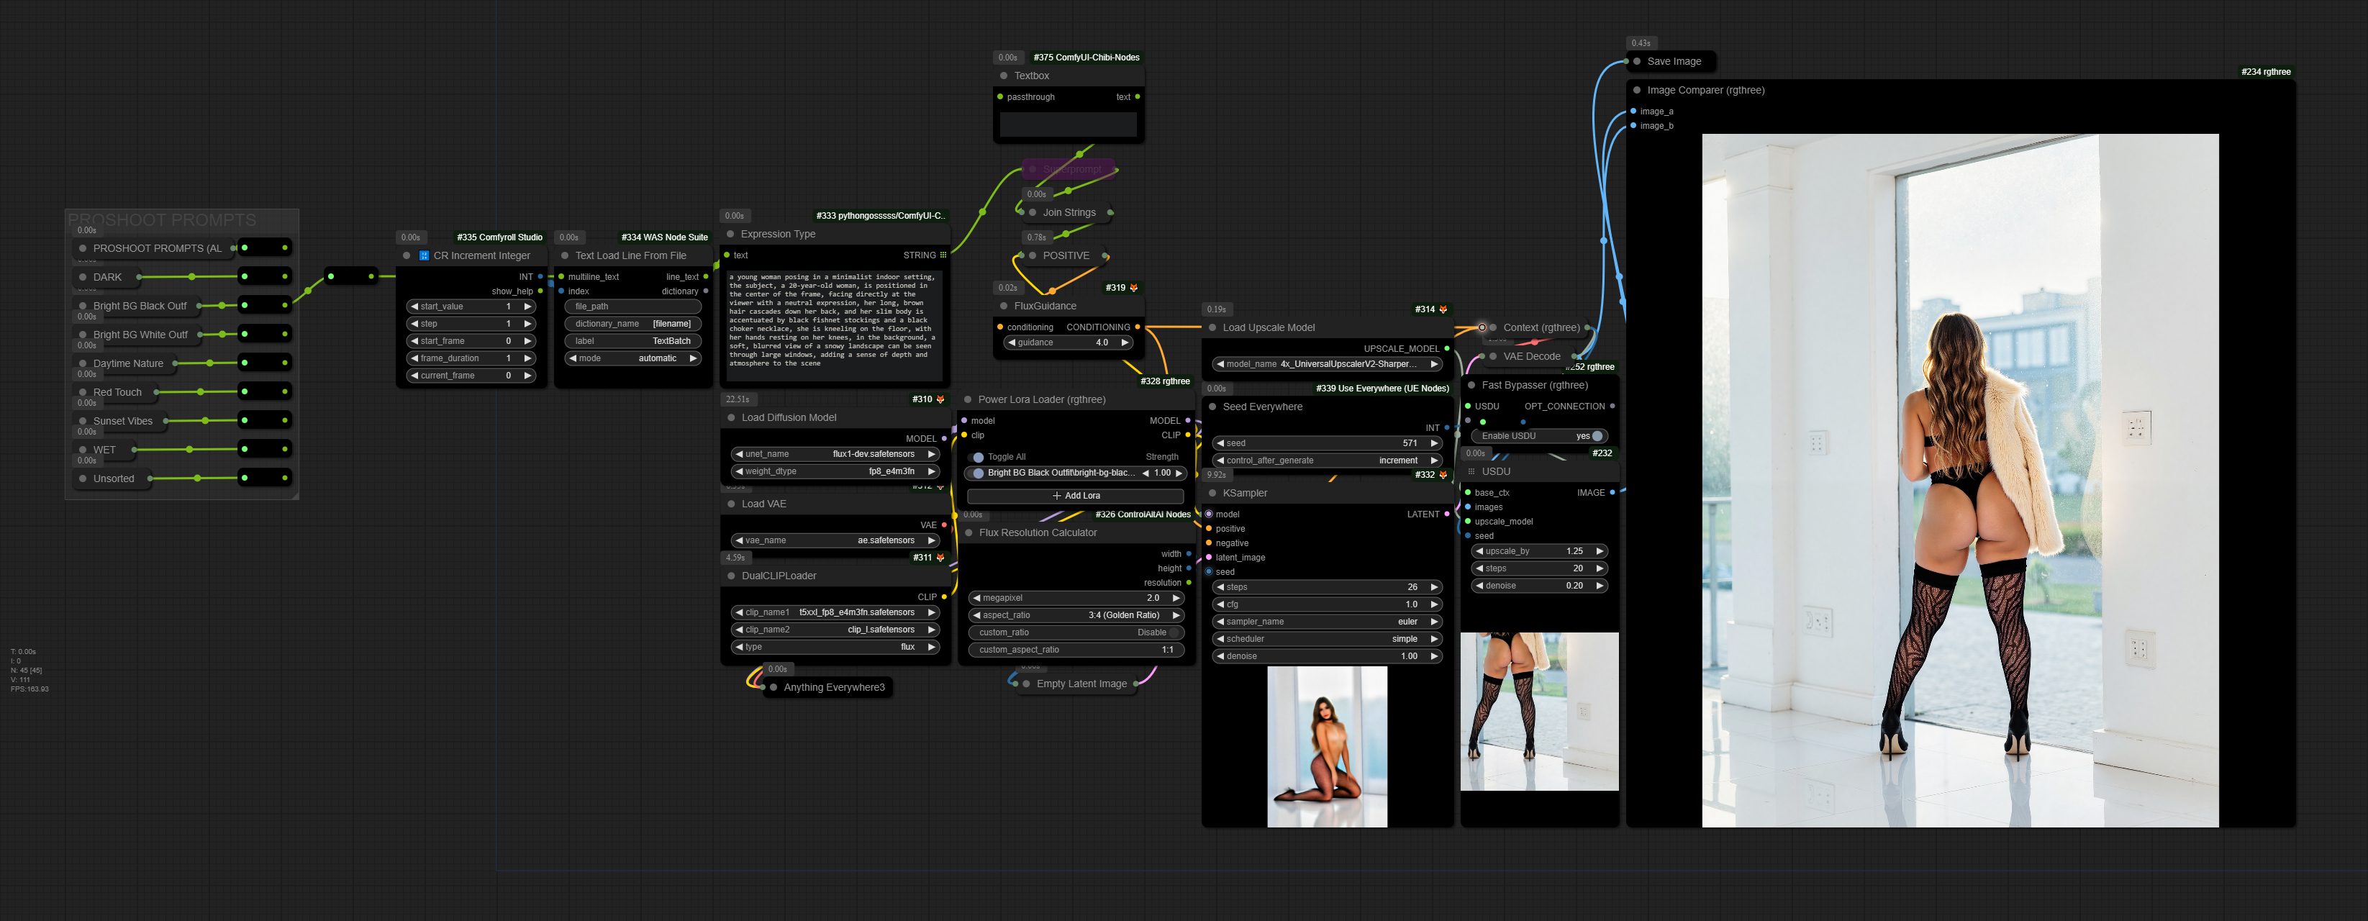Click the collapse dot on Save Image node
Image resolution: width=2368 pixels, height=921 pixels.
[1636, 62]
